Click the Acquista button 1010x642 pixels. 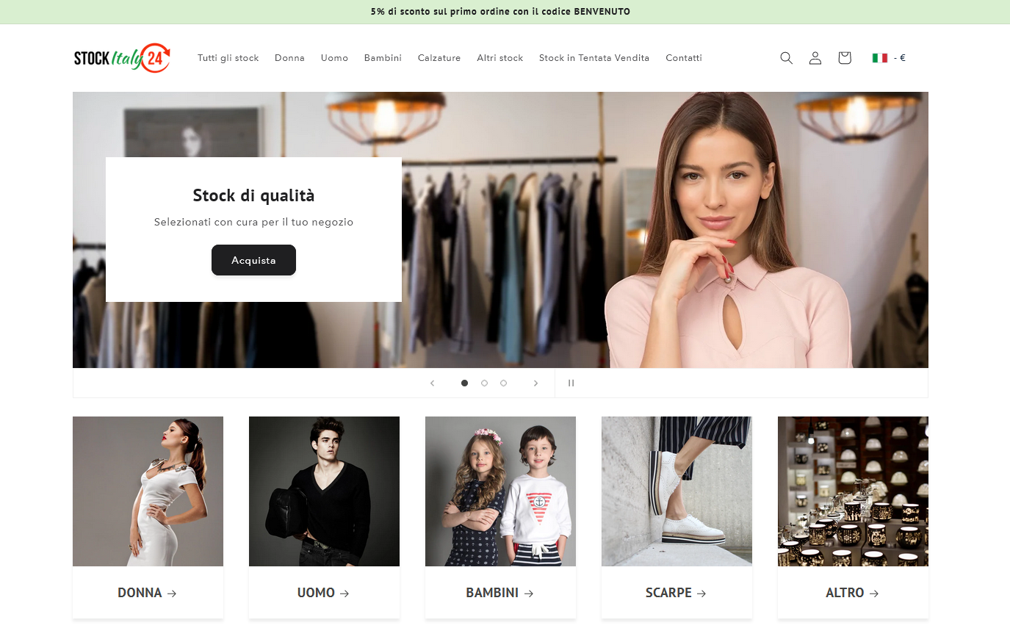coord(253,260)
